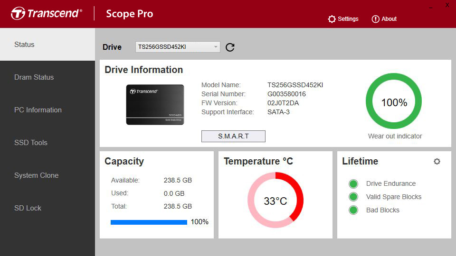Click the 33°C temperature gauge
This screenshot has height=256, width=456.
pos(275,200)
